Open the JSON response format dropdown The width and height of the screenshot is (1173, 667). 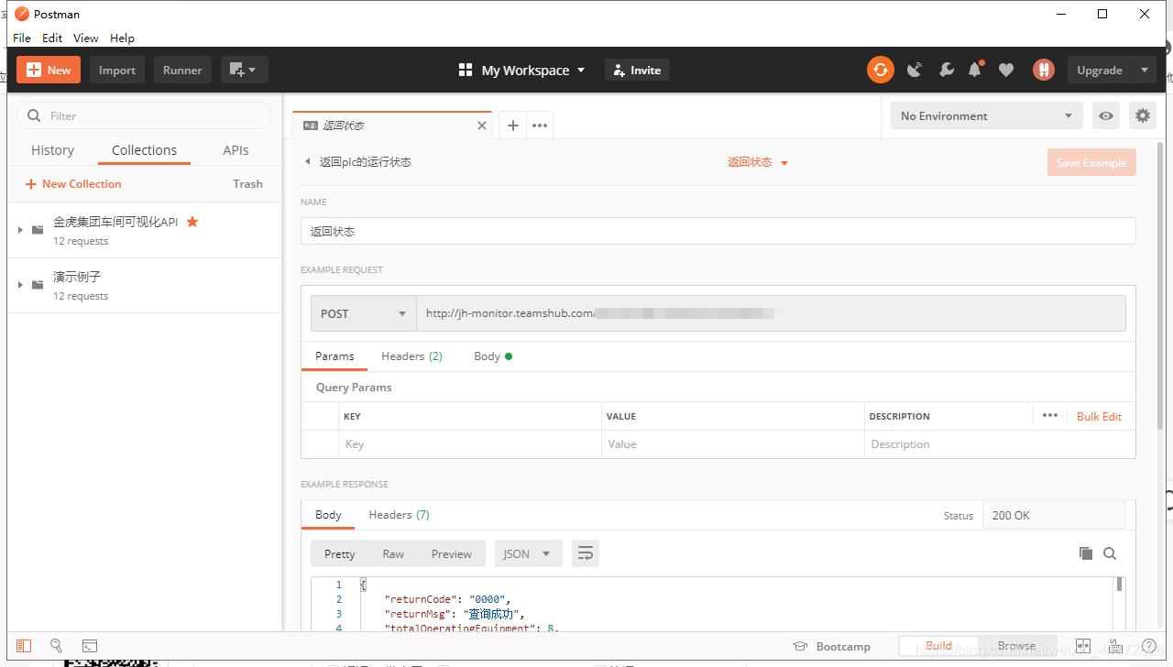point(528,553)
